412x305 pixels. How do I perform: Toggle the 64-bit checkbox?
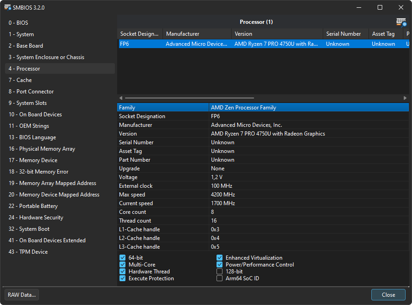click(122, 258)
